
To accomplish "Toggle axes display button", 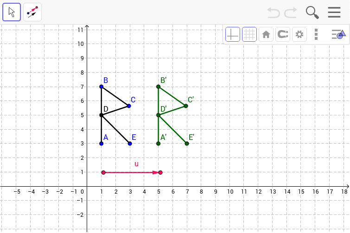I will pos(233,34).
